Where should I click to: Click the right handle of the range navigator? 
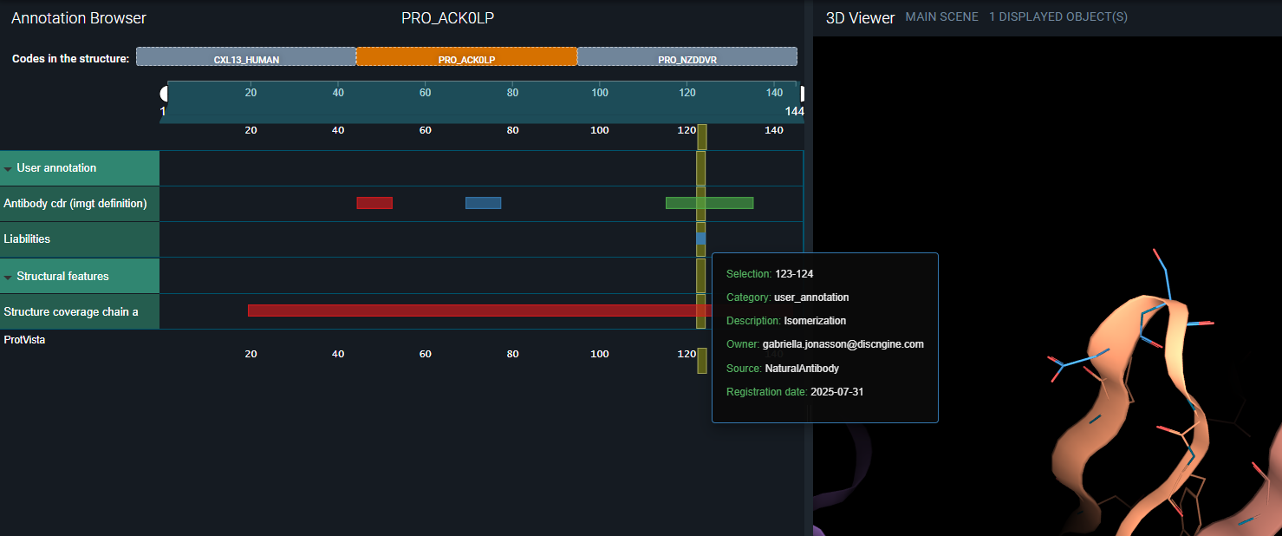coord(802,94)
